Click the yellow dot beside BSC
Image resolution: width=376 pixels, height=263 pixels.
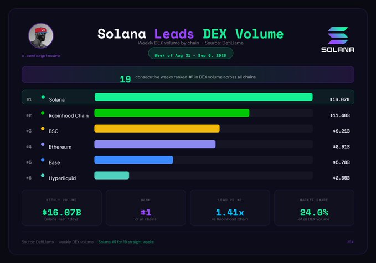43,129
